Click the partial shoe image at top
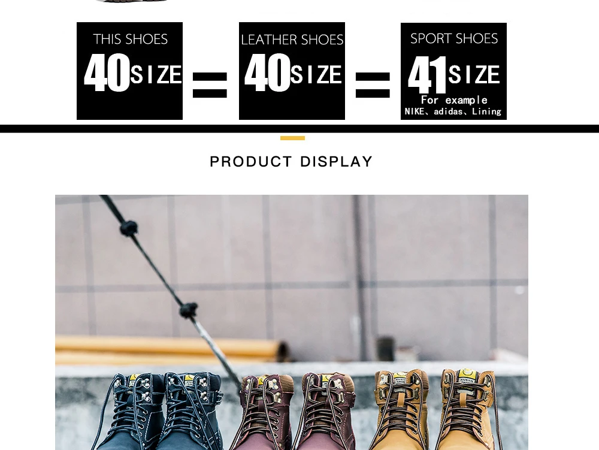Image resolution: width=599 pixels, height=450 pixels. [132, 1]
